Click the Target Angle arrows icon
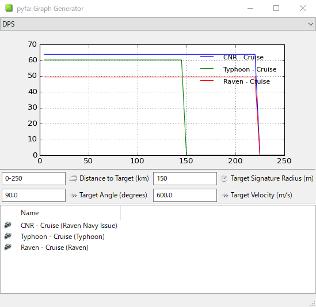The height and width of the screenshot is (307, 316). [x=74, y=196]
